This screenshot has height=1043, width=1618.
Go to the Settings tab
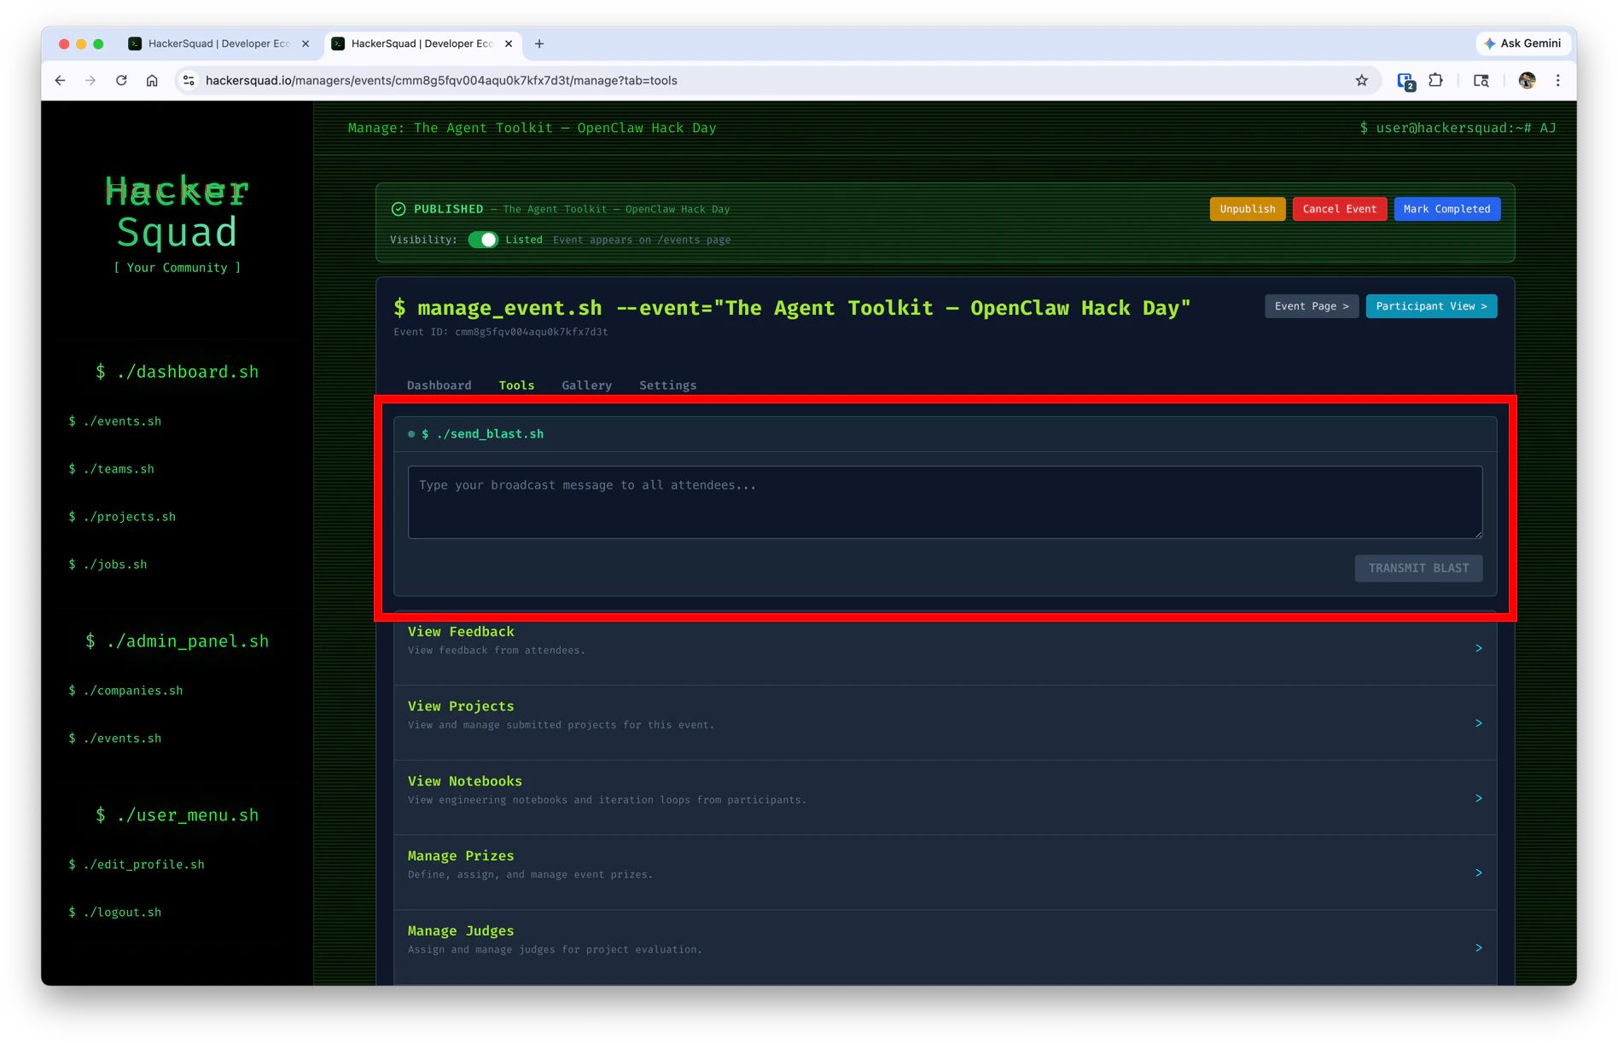(x=667, y=385)
